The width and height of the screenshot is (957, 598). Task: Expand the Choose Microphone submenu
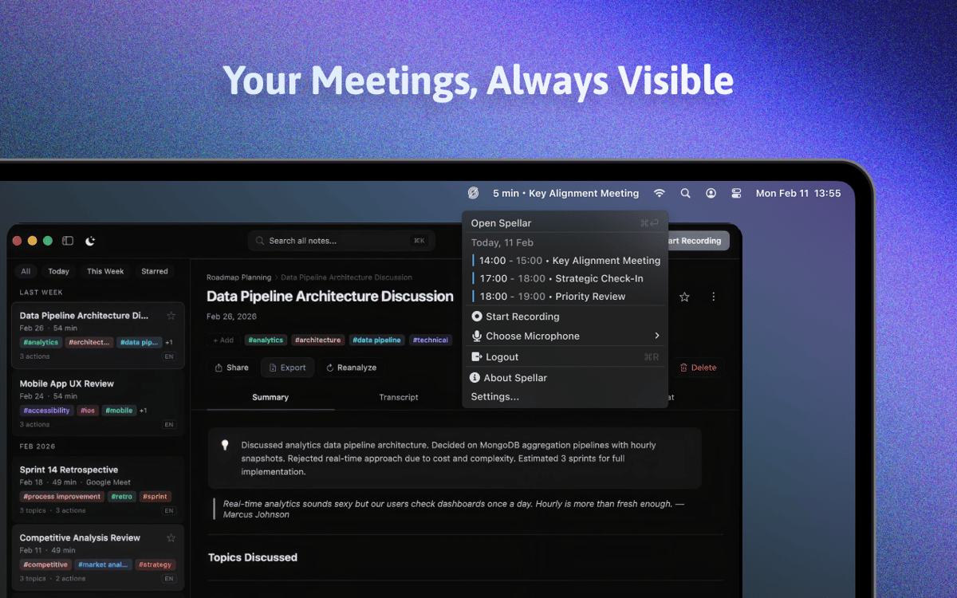565,336
